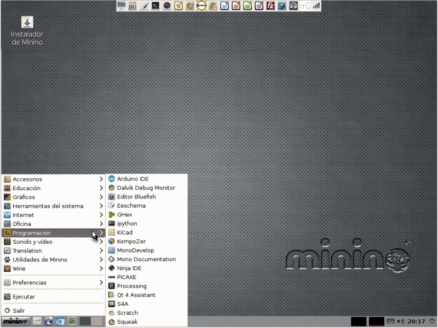Open Editor Bluefish

point(147,197)
